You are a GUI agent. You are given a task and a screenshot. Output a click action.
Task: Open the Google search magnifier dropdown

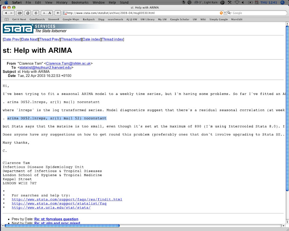click(x=230, y=13)
